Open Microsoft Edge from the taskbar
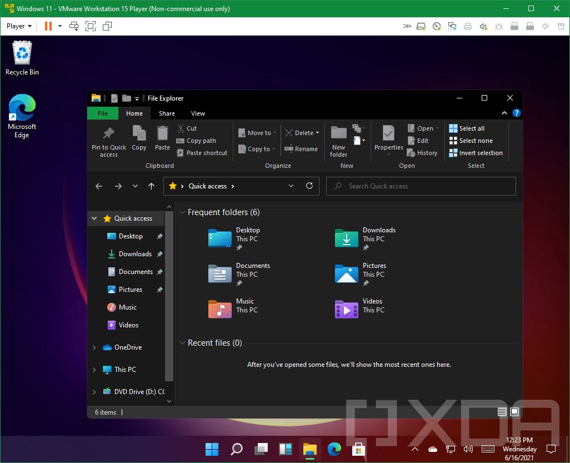570x463 pixels. point(334,449)
